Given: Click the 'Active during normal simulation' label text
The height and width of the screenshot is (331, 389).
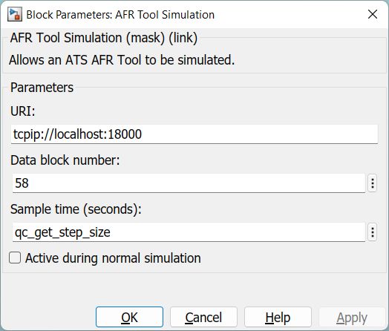Looking at the screenshot, I should [113, 258].
